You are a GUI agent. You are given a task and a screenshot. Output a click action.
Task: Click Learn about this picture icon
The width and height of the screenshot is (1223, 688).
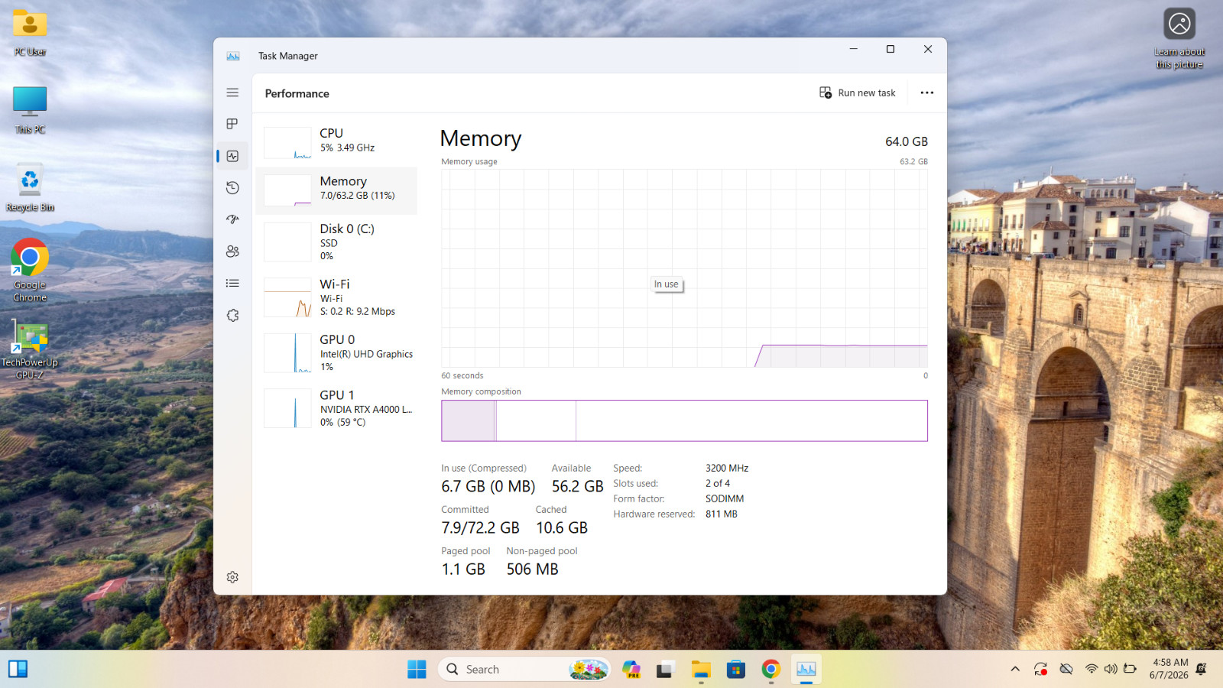point(1179,38)
